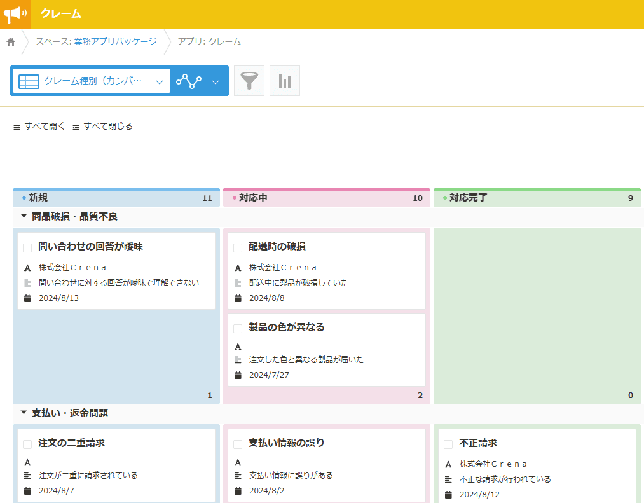This screenshot has width=644, height=503.
Task: Click the calendar icon beside 2024/8/8
Action: 238,298
